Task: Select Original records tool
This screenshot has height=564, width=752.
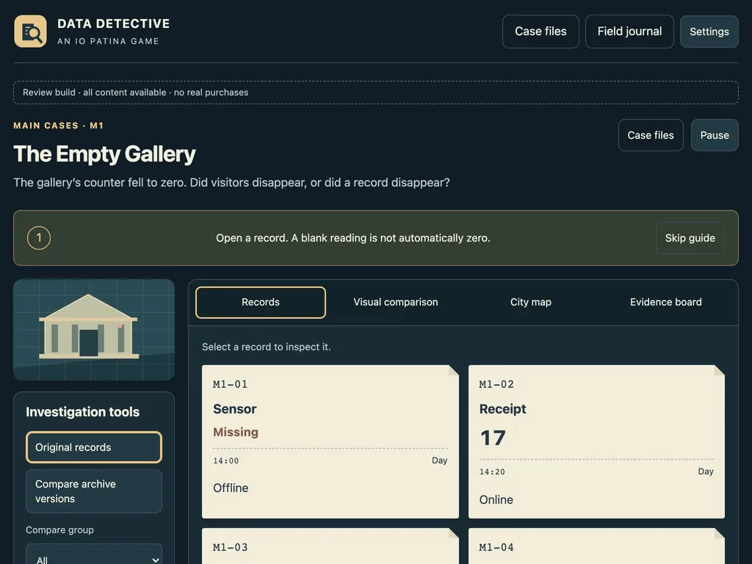Action: coord(94,447)
